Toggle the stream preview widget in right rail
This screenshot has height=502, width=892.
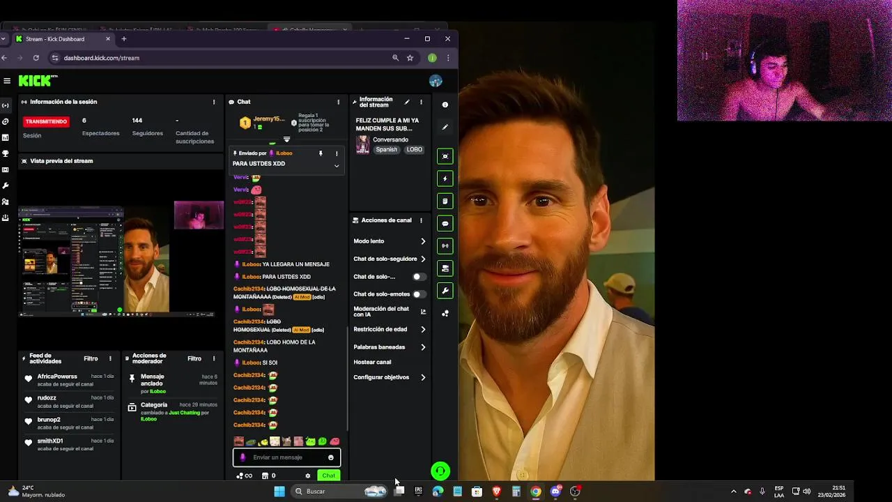pyautogui.click(x=445, y=156)
